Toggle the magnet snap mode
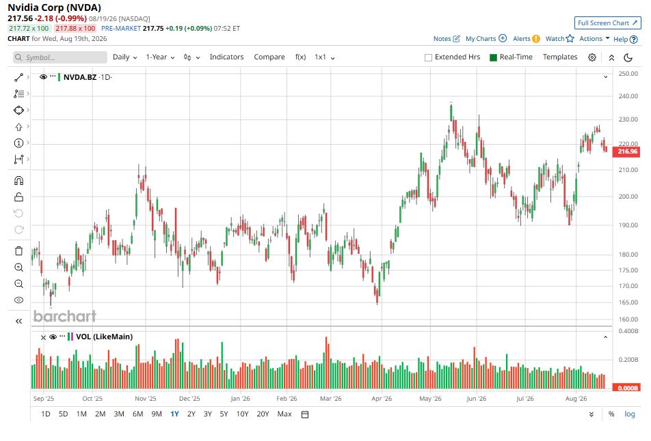This screenshot has height=441, width=651. tap(18, 181)
